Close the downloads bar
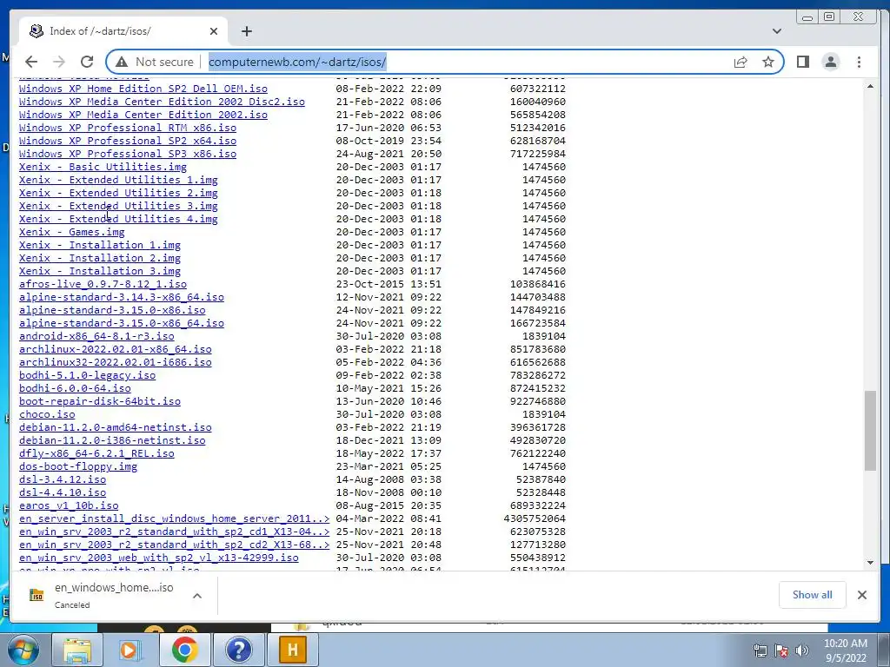 pos(861,594)
